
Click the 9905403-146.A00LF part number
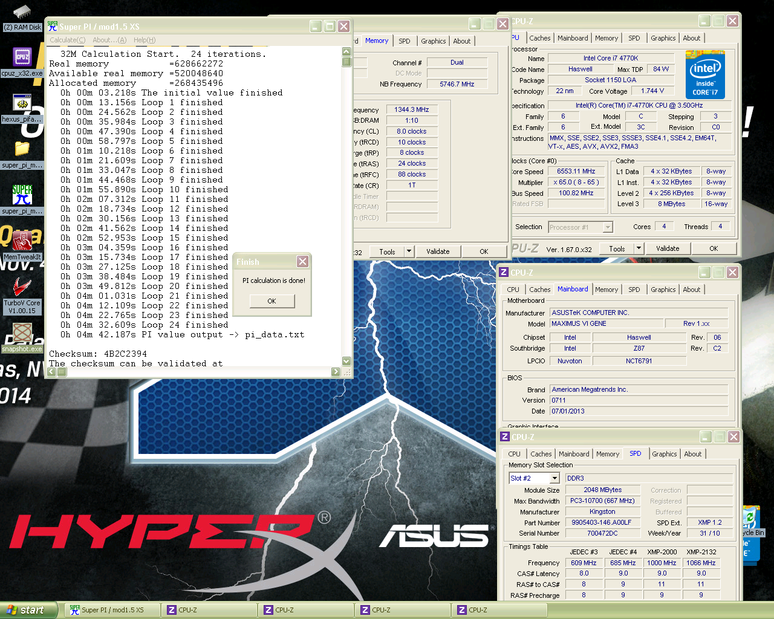click(x=602, y=522)
